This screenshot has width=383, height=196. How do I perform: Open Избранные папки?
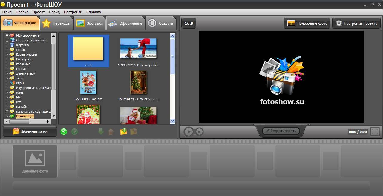(x=30, y=131)
